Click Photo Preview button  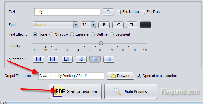tap(130, 91)
